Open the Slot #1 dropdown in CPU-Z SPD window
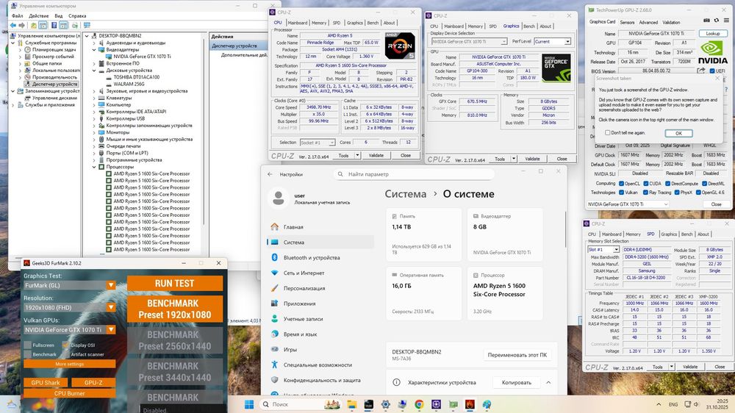Screen dimensions: 735x413 click(603, 249)
